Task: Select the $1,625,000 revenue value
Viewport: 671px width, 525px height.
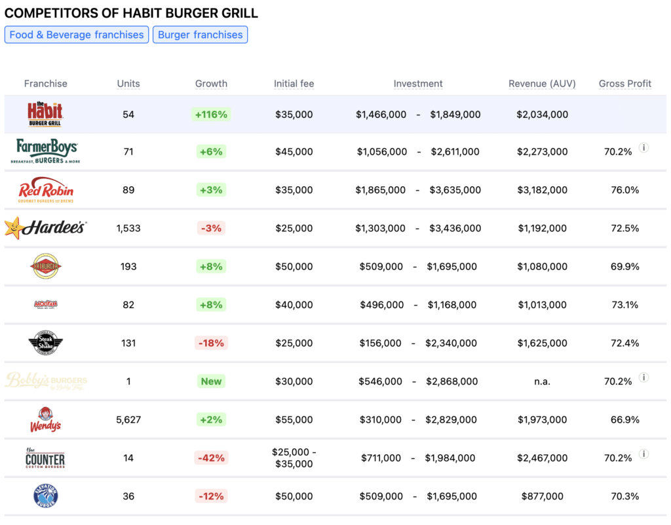Action: coord(542,343)
